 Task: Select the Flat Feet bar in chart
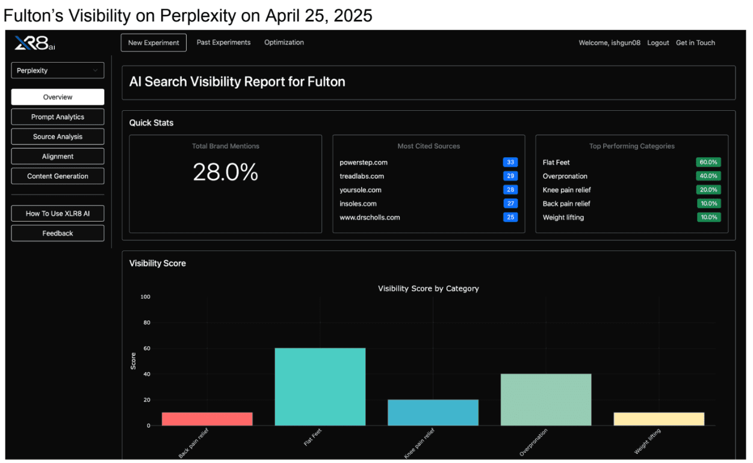(x=320, y=385)
